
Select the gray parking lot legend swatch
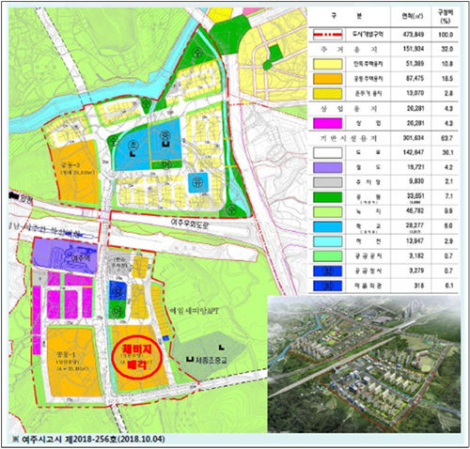(x=327, y=182)
